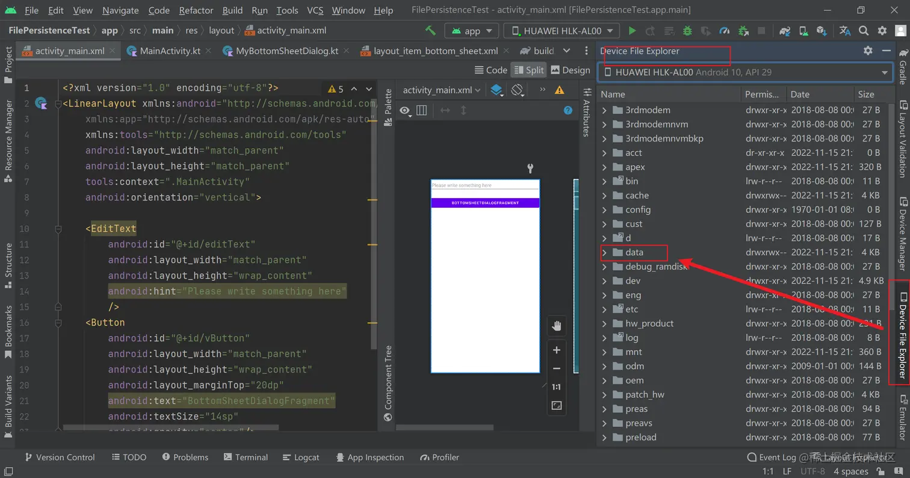The height and width of the screenshot is (478, 910).
Task: Click the design help question icon
Action: [568, 110]
